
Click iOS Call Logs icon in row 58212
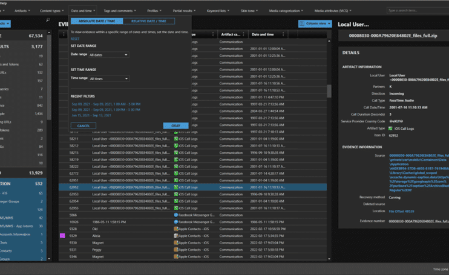click(176, 146)
